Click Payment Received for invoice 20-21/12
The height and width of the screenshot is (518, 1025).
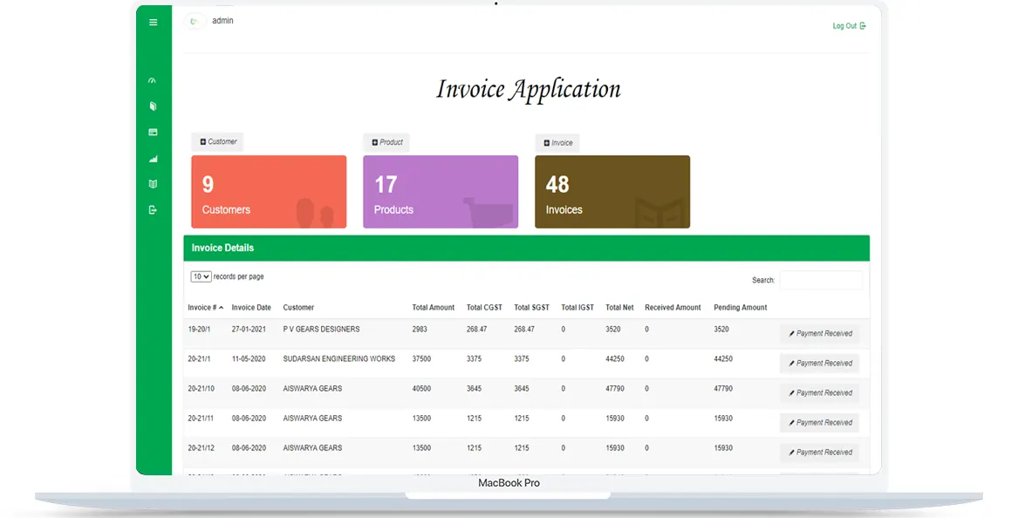click(x=820, y=452)
